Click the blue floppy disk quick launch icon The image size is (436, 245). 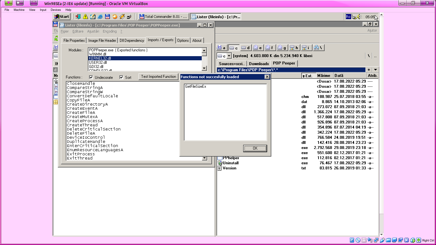108,17
